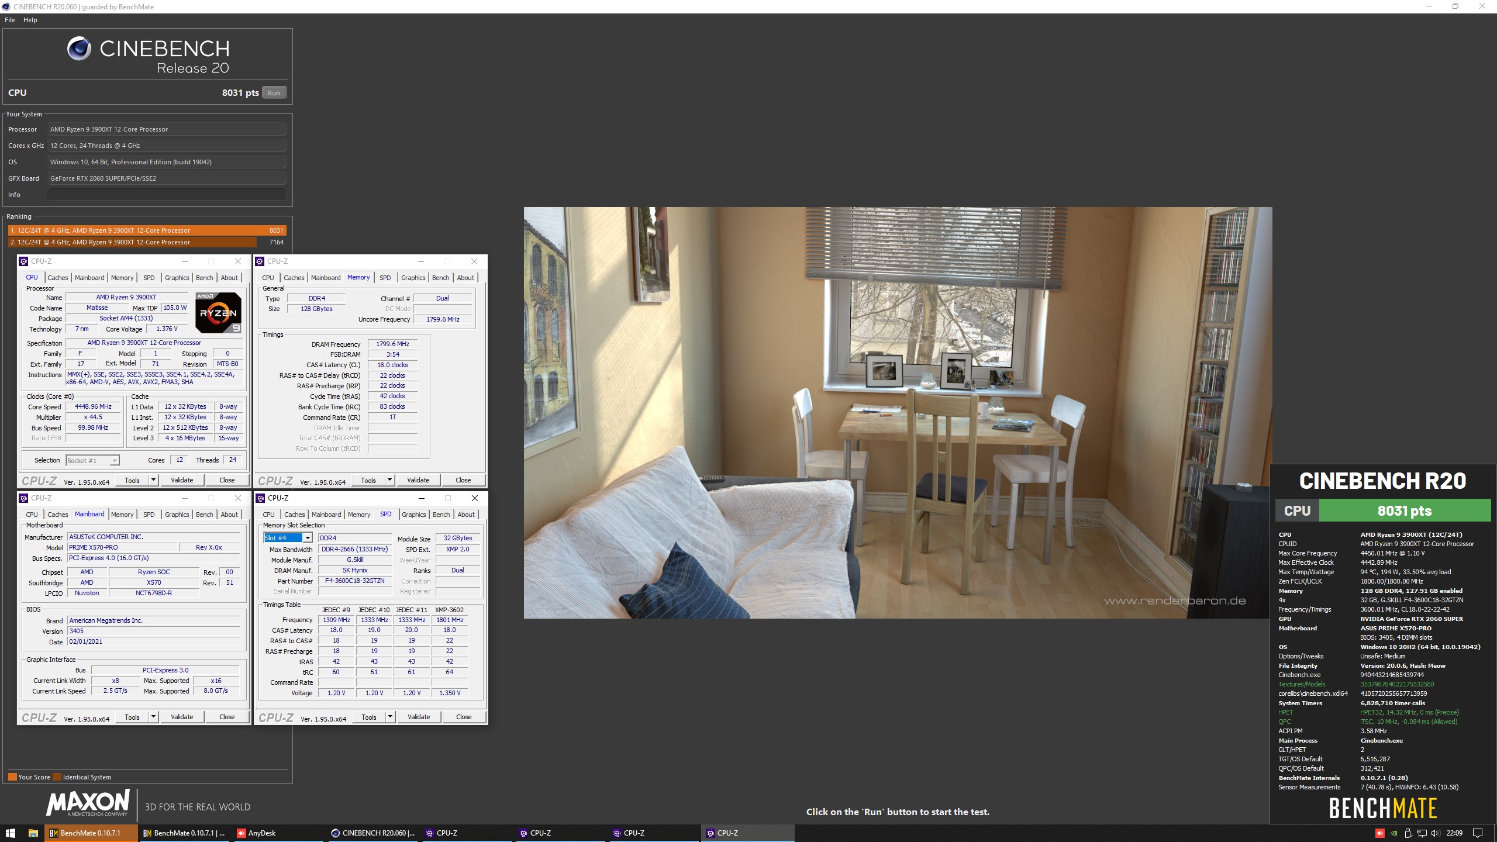Viewport: 1497px width, 842px height.
Task: Click the Processor name field in Cinebench
Action: click(x=167, y=129)
